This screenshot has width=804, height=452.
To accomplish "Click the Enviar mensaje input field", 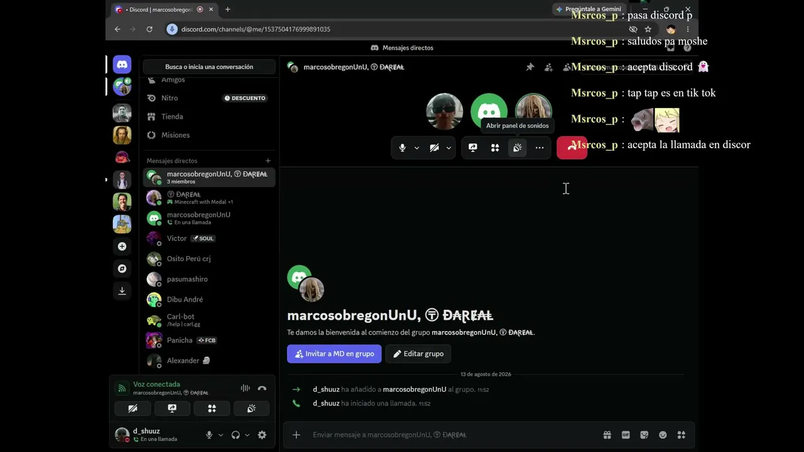I will 452,435.
